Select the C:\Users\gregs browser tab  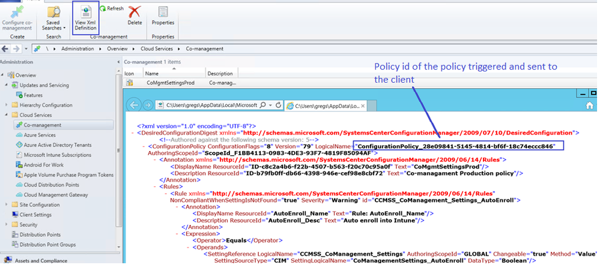point(324,106)
